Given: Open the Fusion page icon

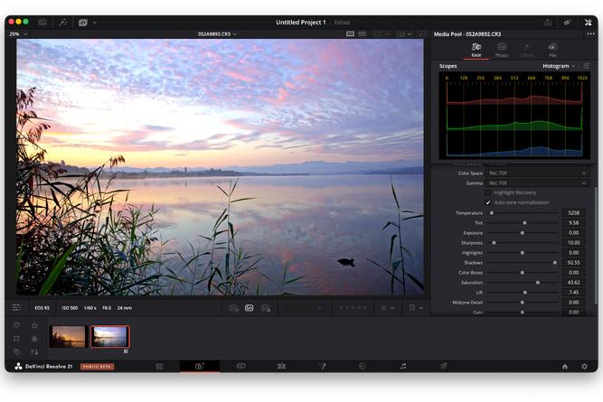Looking at the screenshot, I should pos(321,366).
